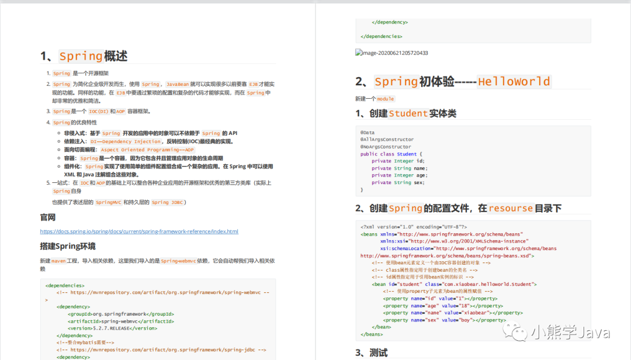The height and width of the screenshot is (360, 631).
Task: Click 'Aspect Oriented Programming--AOP' inline code
Action: pyautogui.click(x=147, y=150)
